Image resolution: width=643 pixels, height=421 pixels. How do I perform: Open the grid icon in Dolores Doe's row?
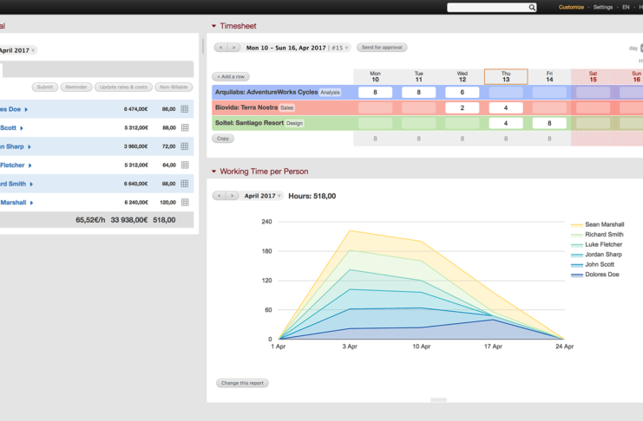pyautogui.click(x=184, y=109)
